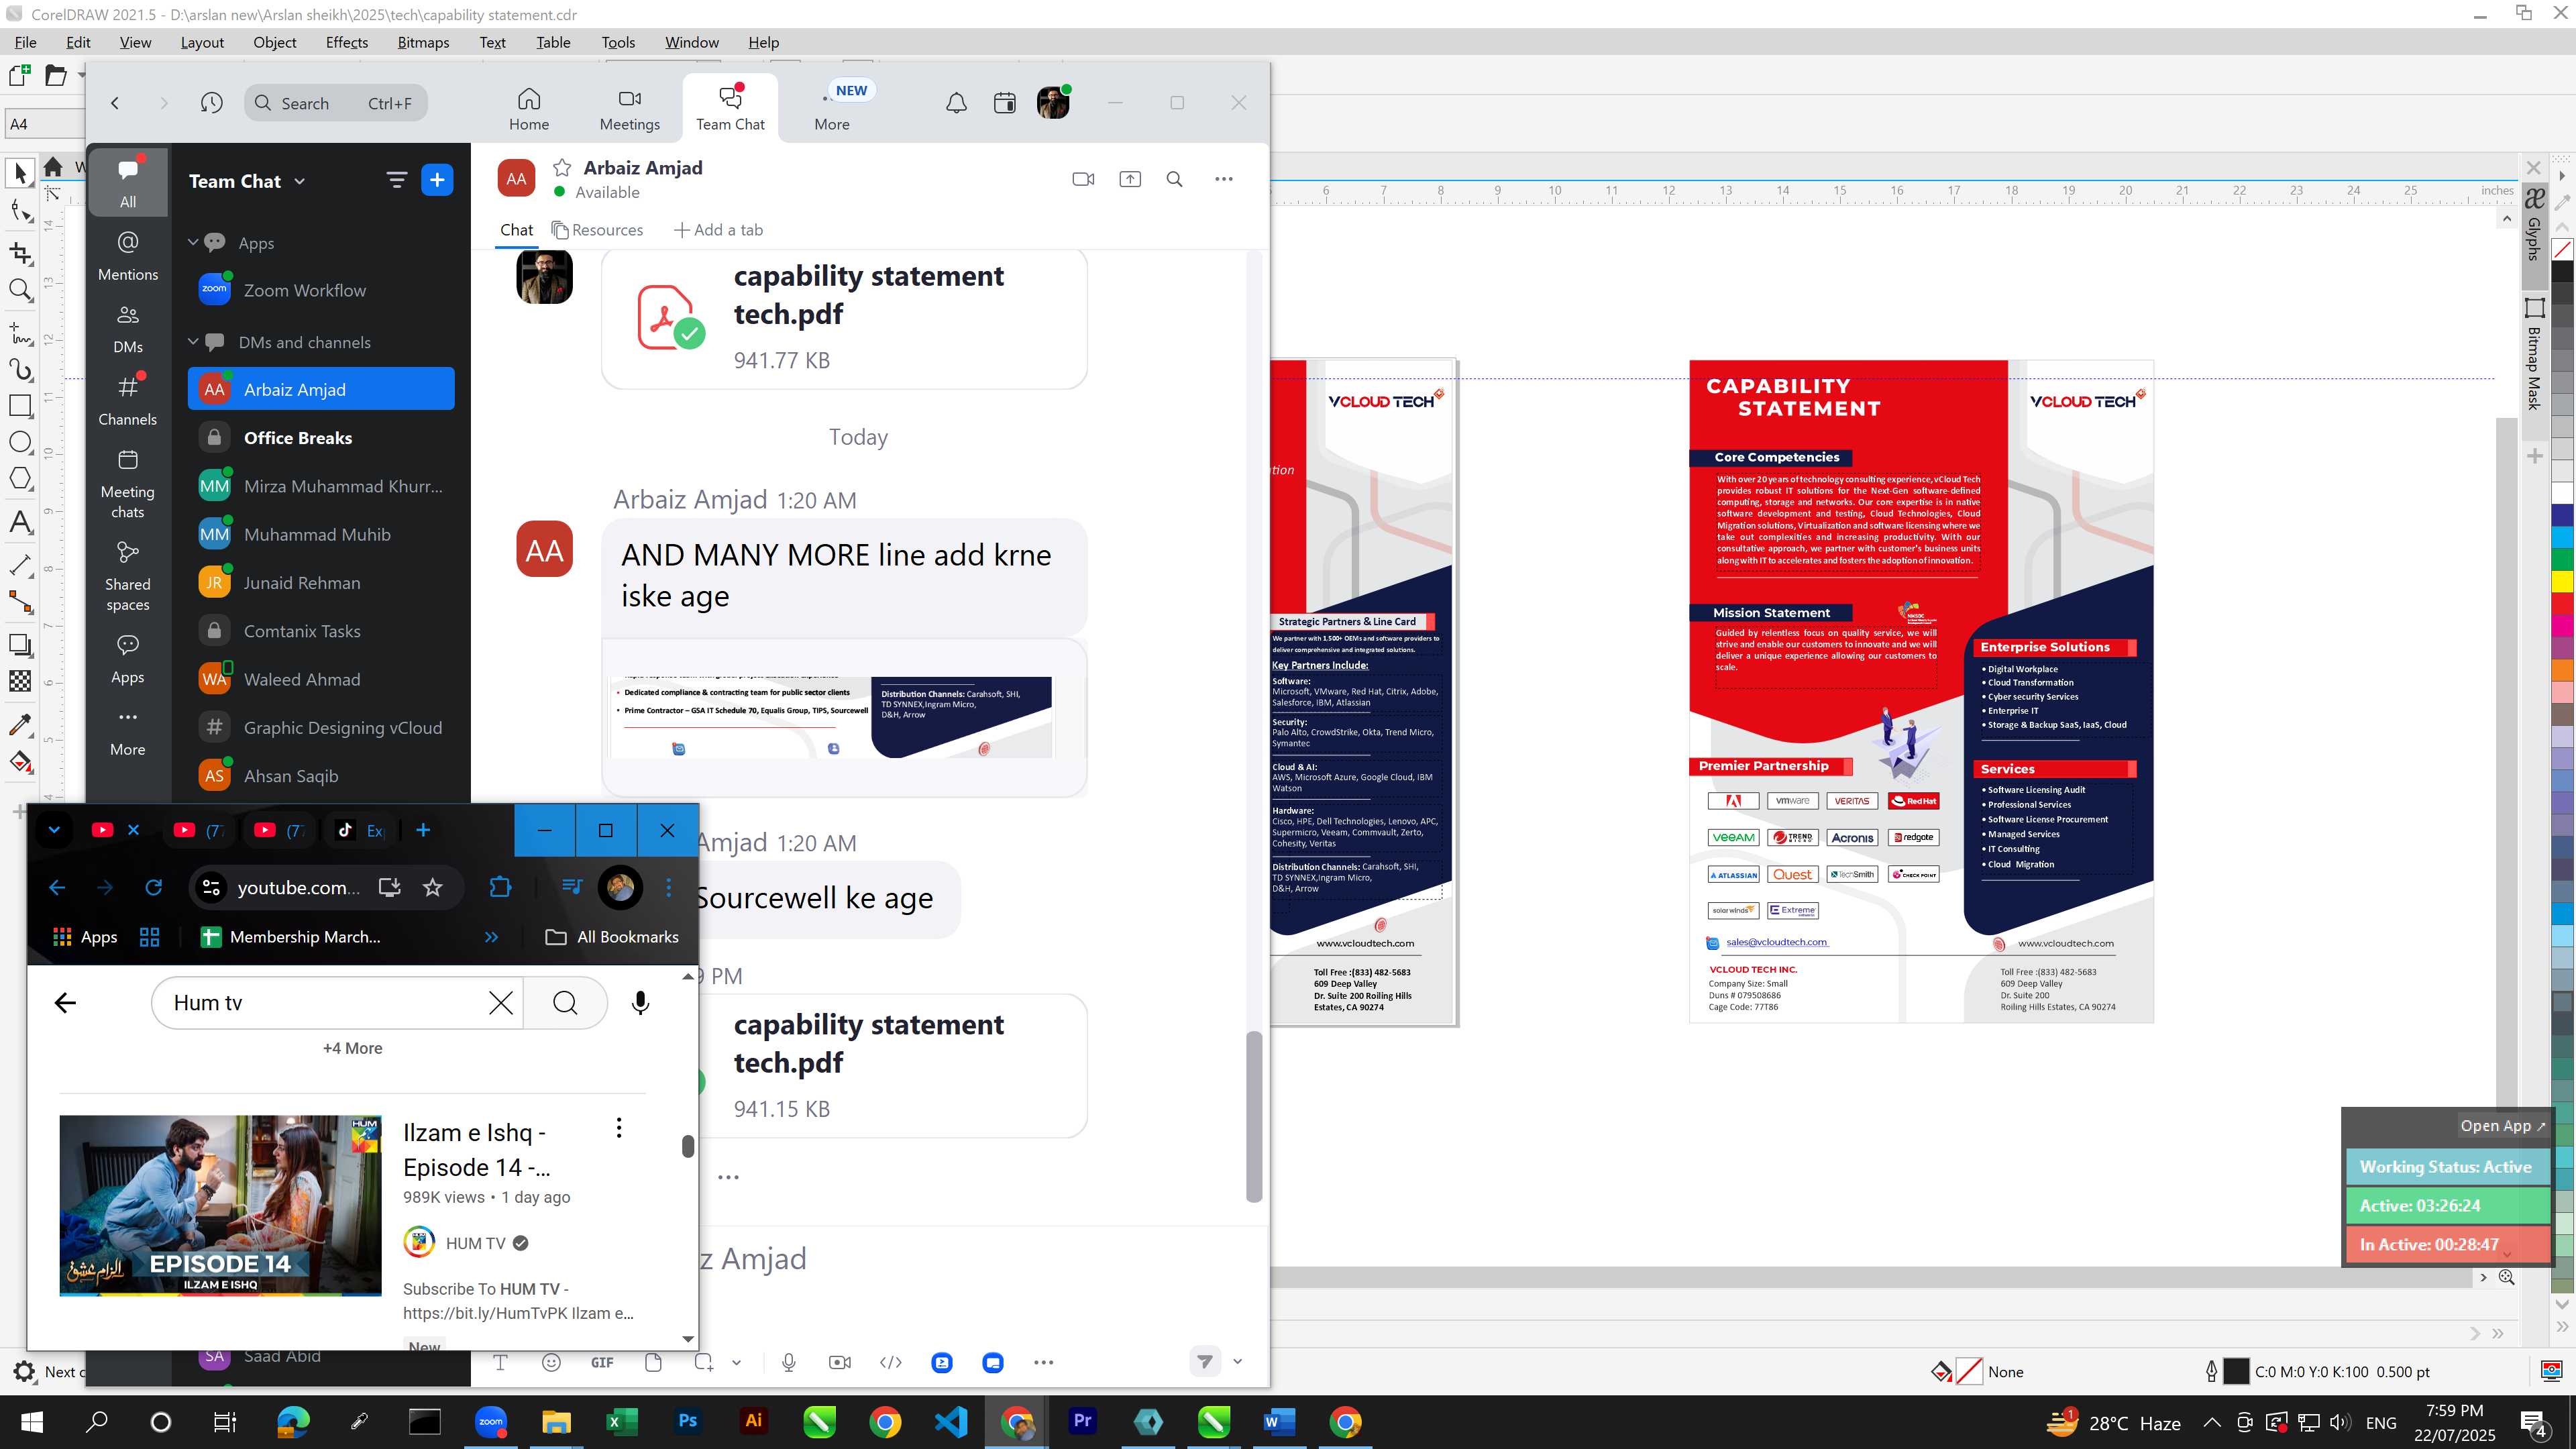2576x1449 pixels.
Task: Select the Interactive Fill tool in CorelDRAW
Action: (20, 762)
